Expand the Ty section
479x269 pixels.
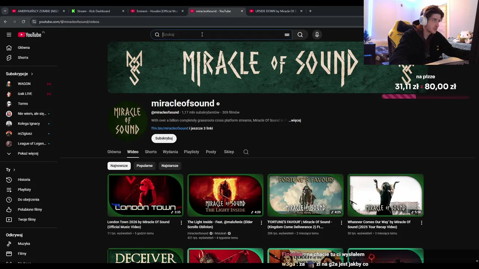click(x=10, y=170)
